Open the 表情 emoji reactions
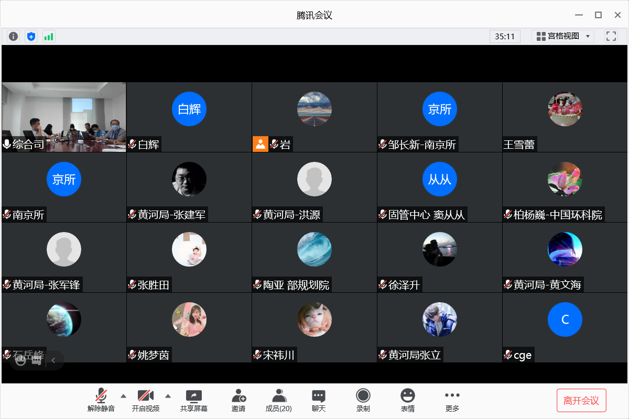 pos(407,401)
